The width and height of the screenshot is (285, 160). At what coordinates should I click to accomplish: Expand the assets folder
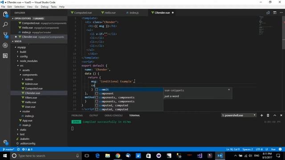coord(26,70)
